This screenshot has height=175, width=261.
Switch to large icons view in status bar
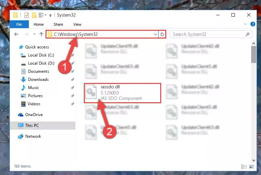click(251, 167)
